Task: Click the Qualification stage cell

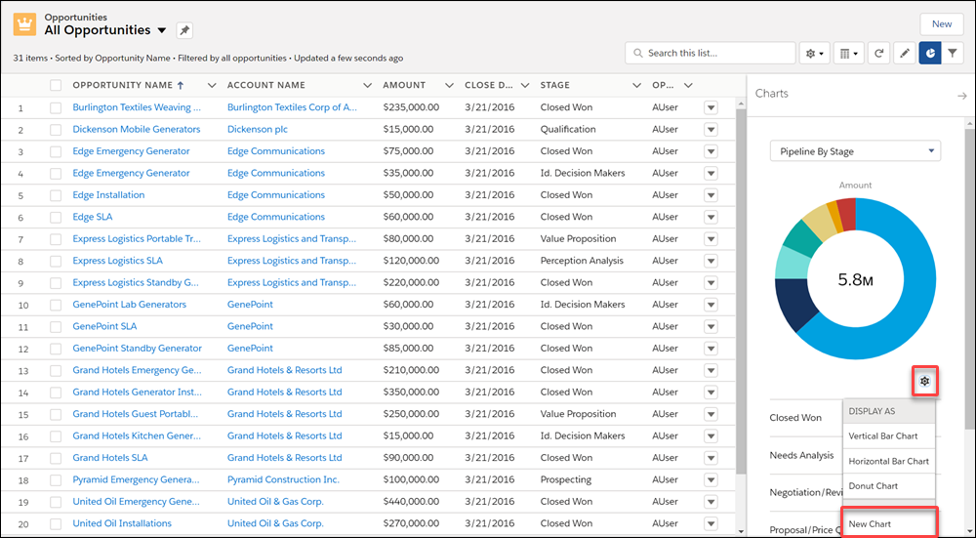Action: click(x=568, y=130)
